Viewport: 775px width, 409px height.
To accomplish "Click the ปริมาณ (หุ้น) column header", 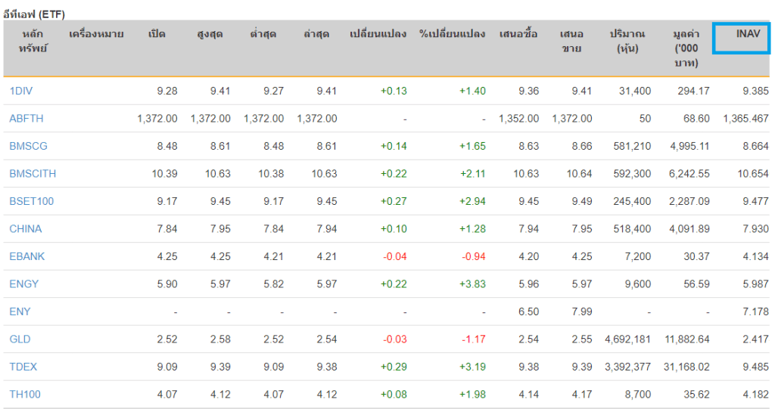I will tap(627, 41).
